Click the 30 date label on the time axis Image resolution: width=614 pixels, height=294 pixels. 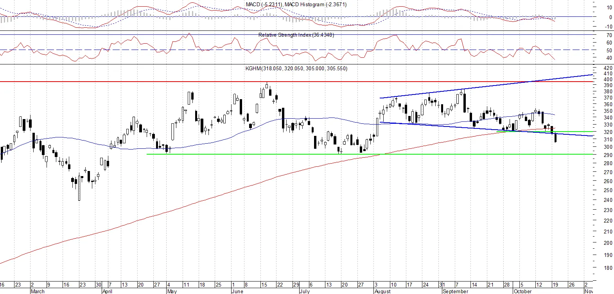pyautogui.click(x=99, y=285)
